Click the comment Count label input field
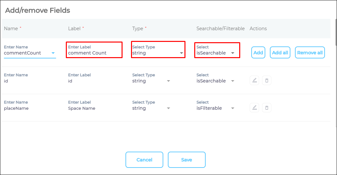Screen dimensions: 337x175 94,53
